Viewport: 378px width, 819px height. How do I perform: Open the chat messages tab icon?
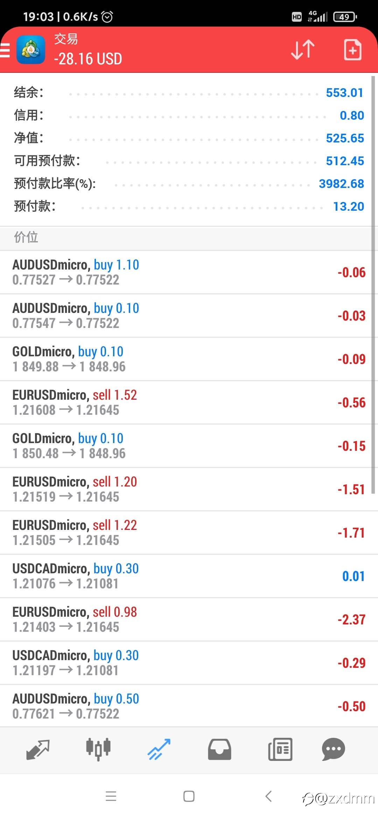coord(333,749)
